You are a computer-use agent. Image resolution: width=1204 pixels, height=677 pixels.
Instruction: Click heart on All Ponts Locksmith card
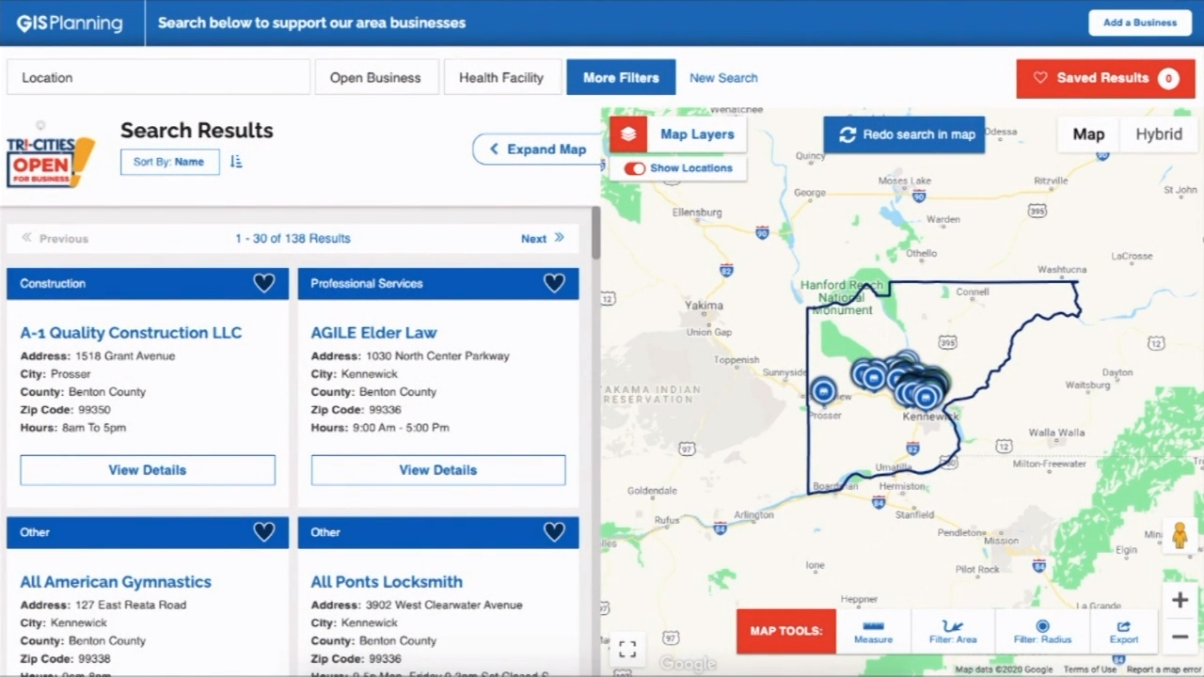pyautogui.click(x=554, y=532)
